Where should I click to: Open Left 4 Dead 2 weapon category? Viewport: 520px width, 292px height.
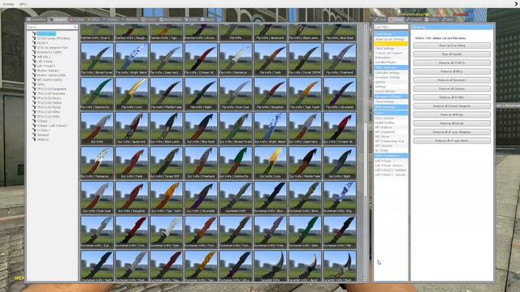pos(45,66)
